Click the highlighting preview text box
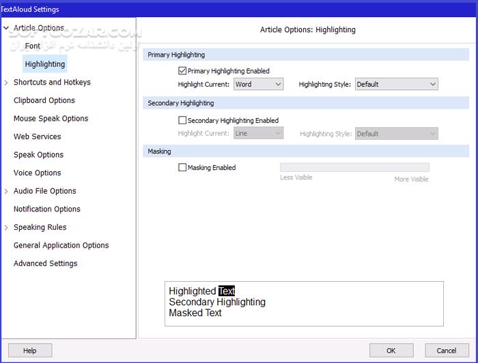The image size is (478, 363). point(305,304)
